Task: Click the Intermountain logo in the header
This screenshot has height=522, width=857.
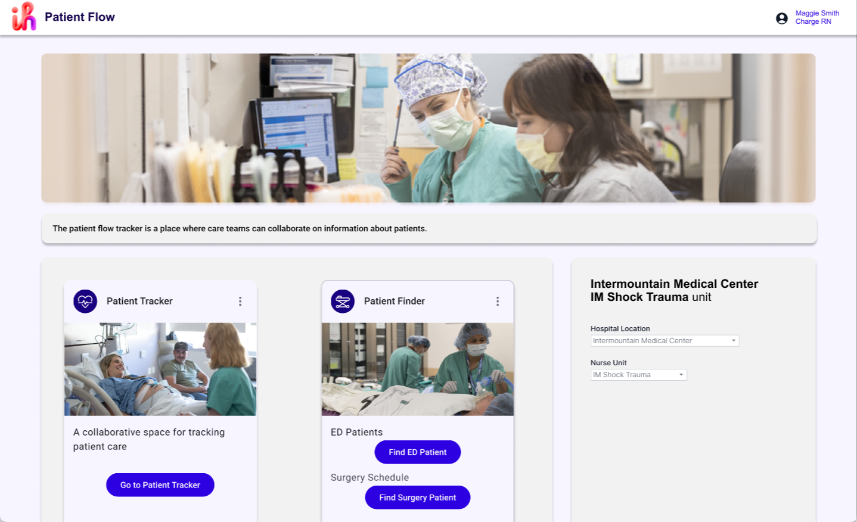Action: tap(24, 17)
